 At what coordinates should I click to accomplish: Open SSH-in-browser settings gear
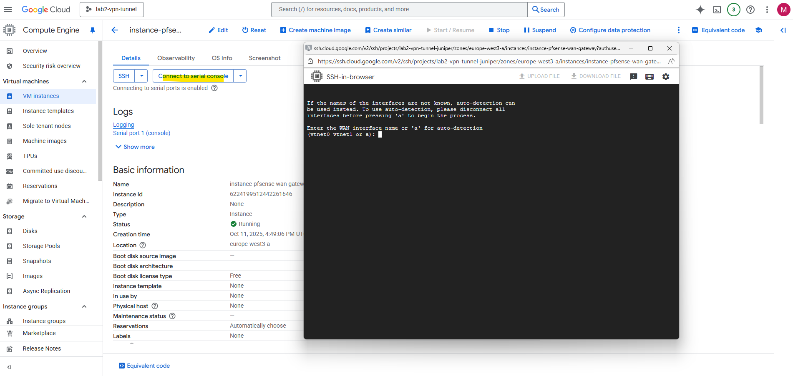(x=666, y=77)
